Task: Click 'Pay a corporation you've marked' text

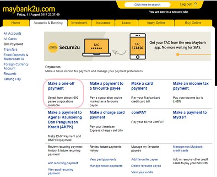Action: 106,102
